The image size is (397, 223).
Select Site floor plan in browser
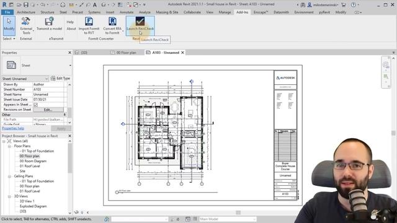coord(22,171)
